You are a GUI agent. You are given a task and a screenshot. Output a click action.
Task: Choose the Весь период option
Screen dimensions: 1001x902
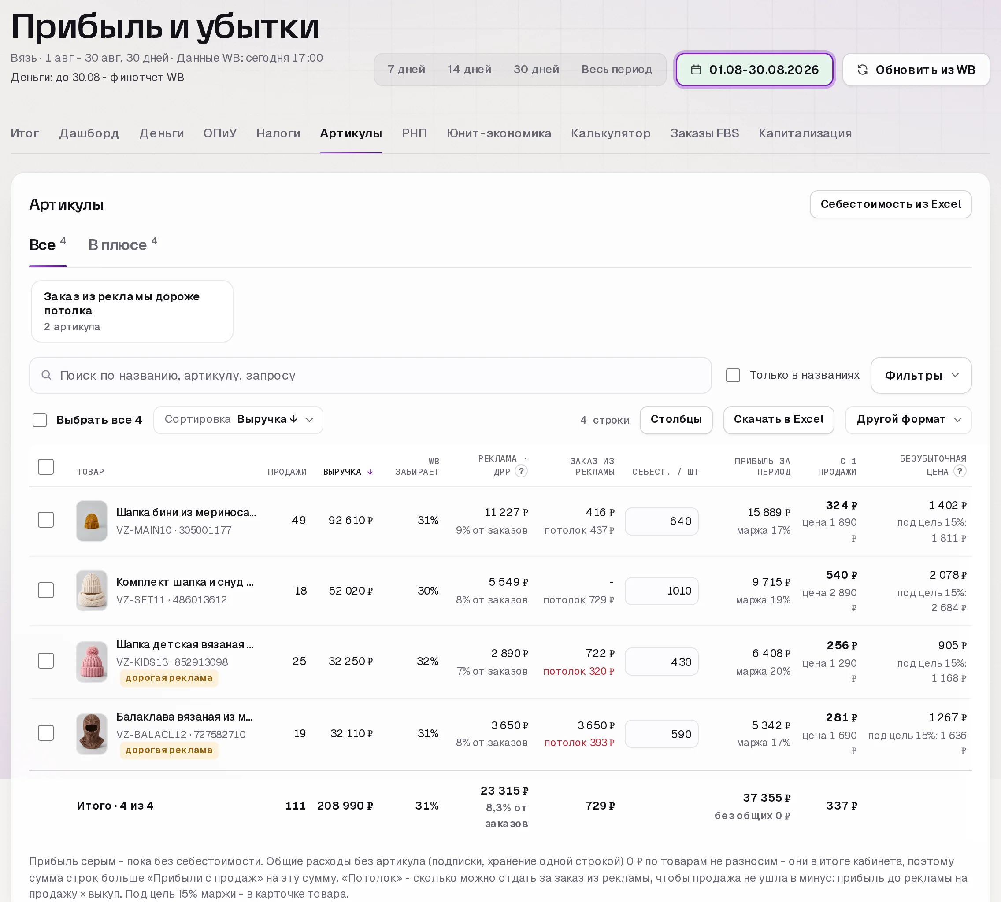617,70
